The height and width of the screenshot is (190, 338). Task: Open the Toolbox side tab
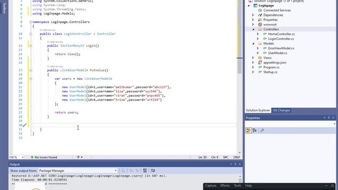pos(4,8)
